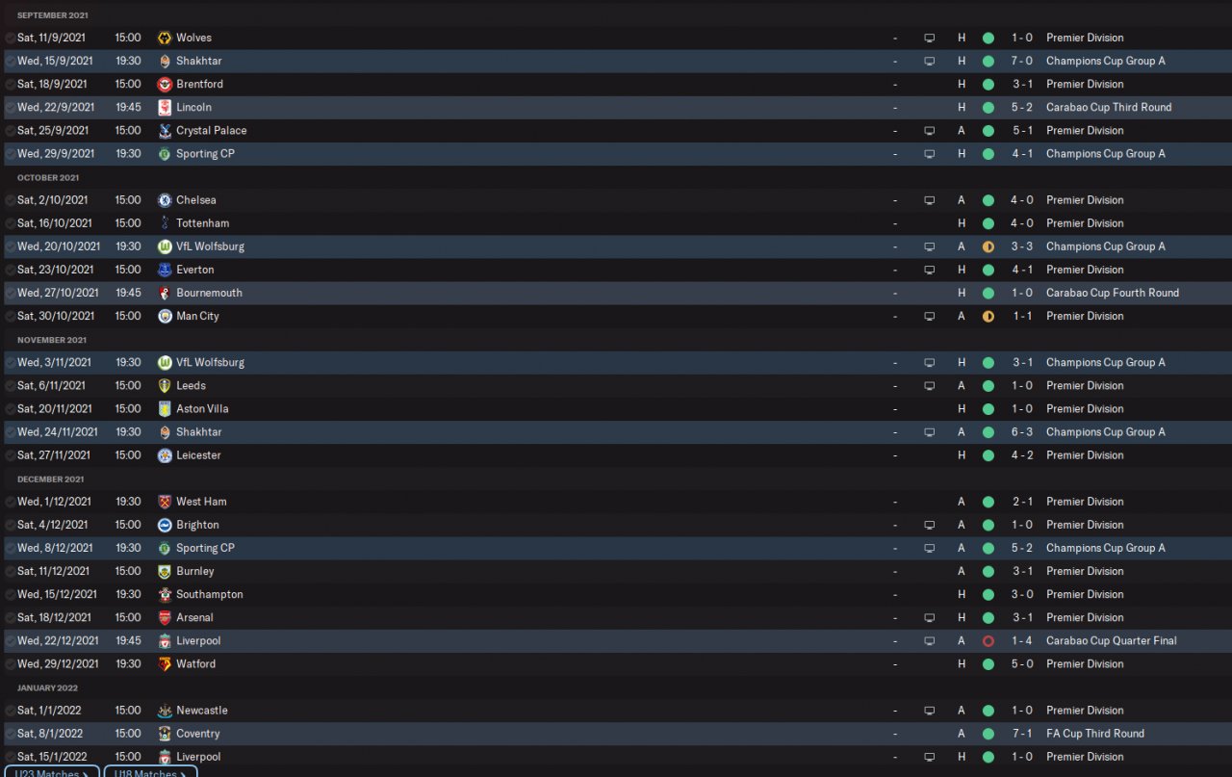Expand the U23 Matches chevron button

(x=52, y=772)
